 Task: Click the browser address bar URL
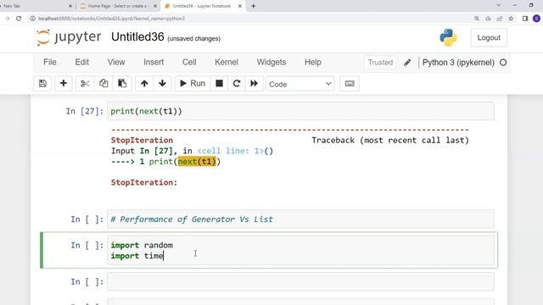(111, 19)
